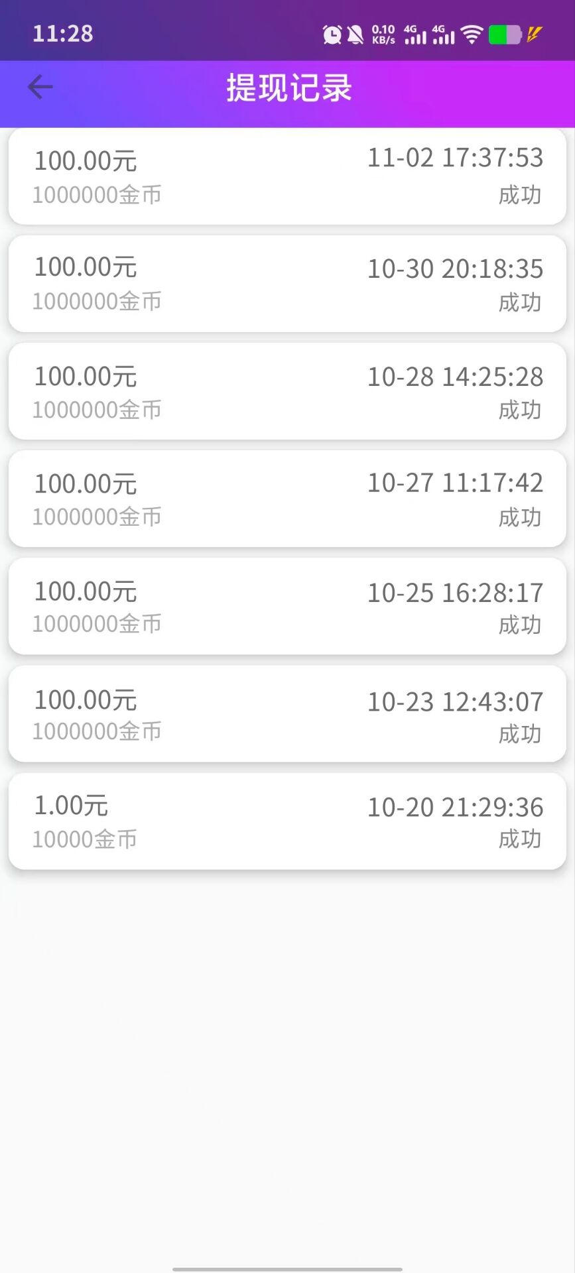575x1273 pixels.
Task: Tap the status bar clock 11:28
Action: coord(63,34)
